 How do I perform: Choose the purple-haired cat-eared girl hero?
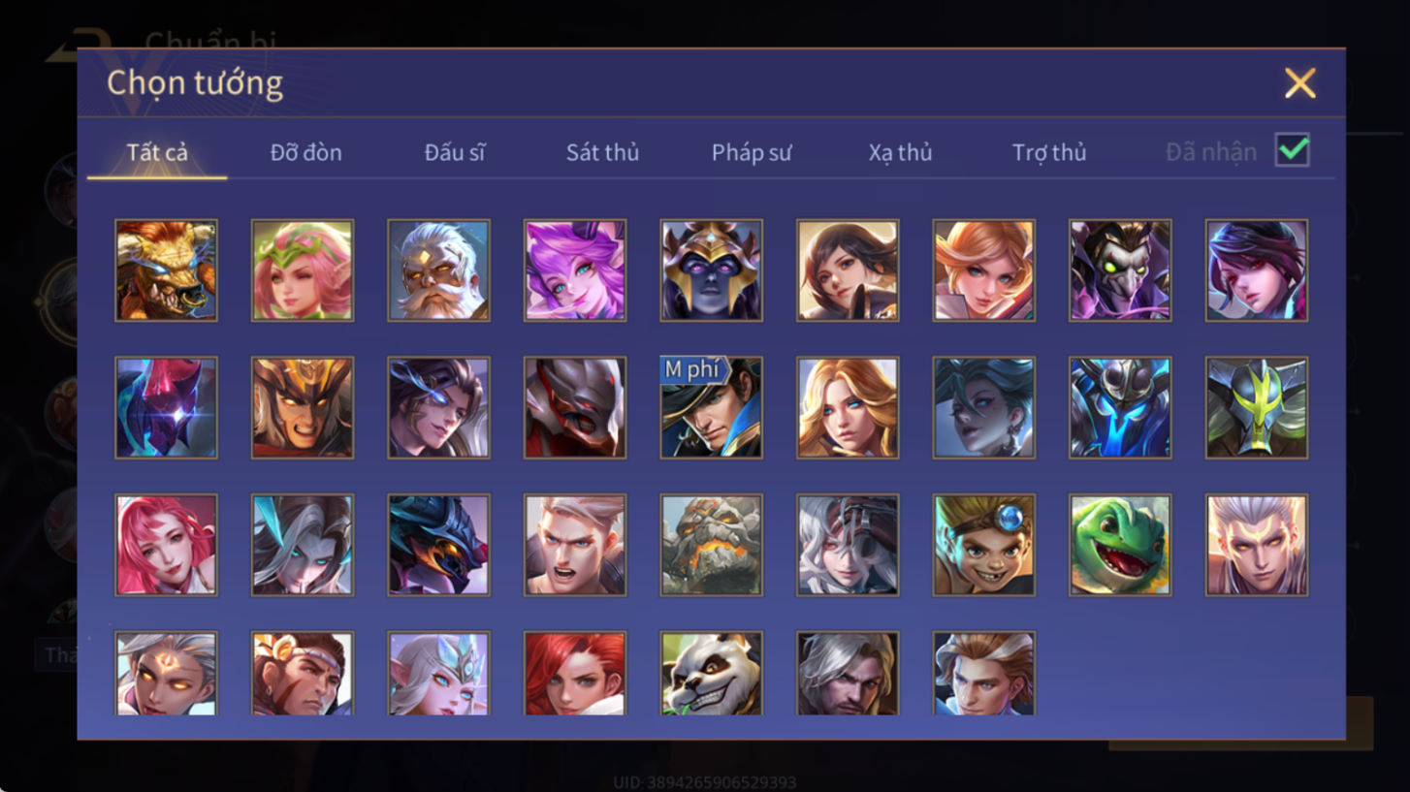point(575,269)
